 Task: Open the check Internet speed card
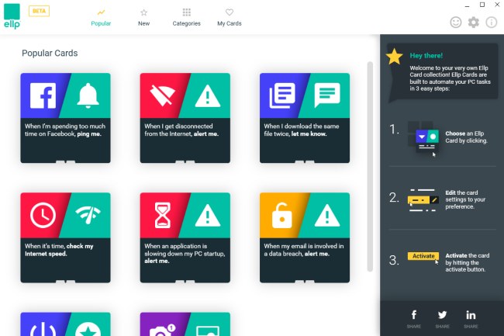66,237
